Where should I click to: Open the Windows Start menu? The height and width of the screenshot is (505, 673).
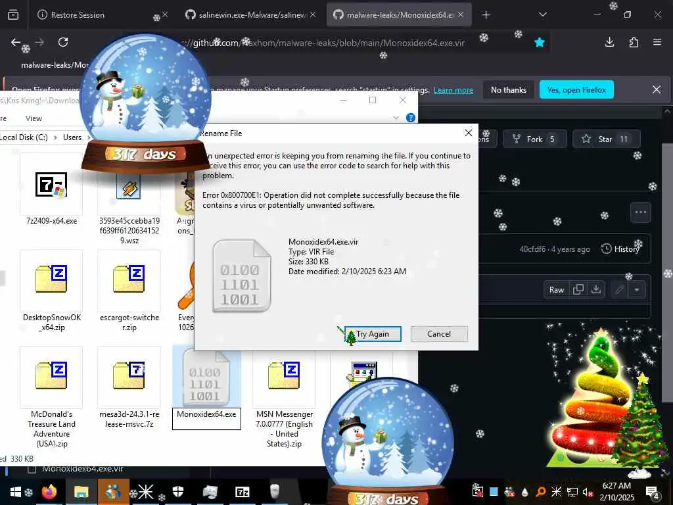(16, 492)
